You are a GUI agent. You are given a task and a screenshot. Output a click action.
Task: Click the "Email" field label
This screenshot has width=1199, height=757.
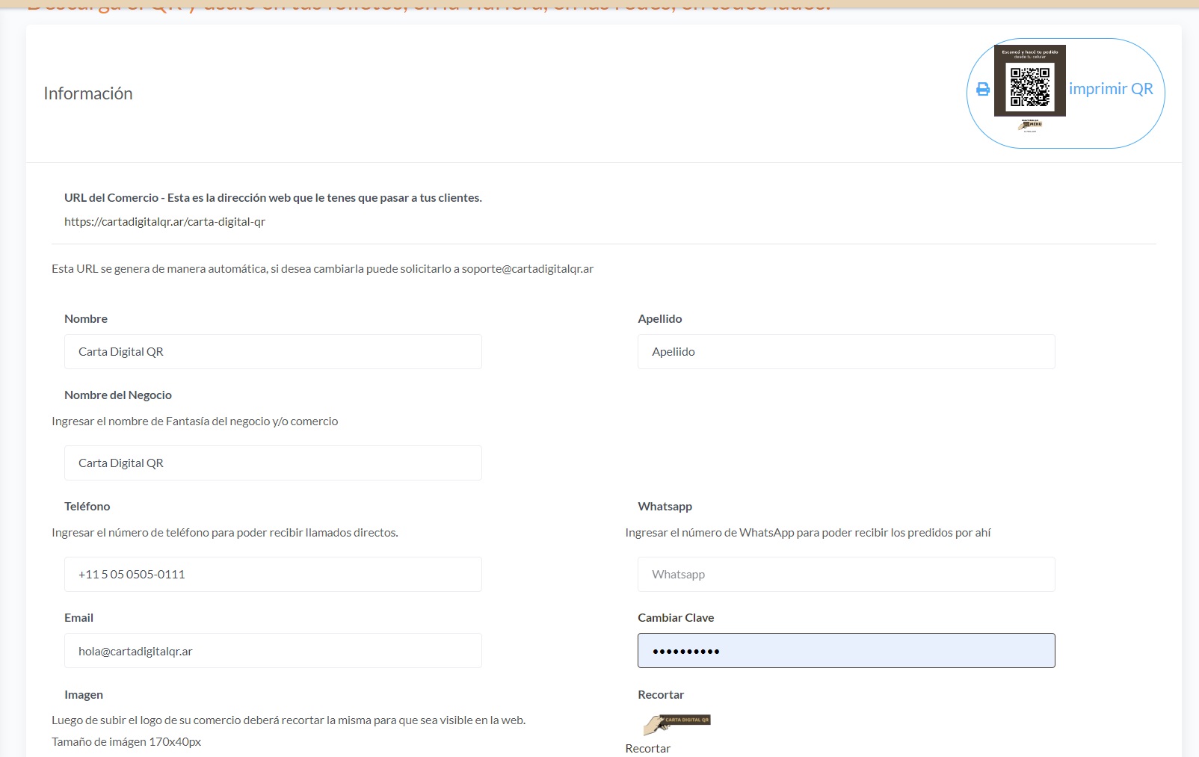[78, 618]
